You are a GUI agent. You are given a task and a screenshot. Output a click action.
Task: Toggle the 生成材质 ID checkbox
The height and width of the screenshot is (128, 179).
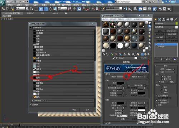(x=157, y=100)
